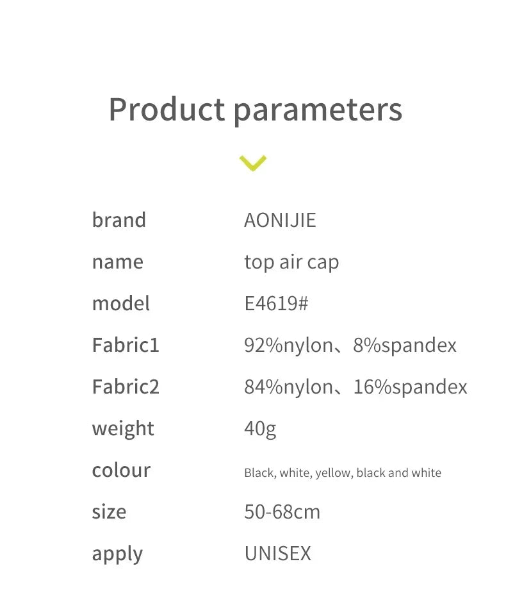The width and height of the screenshot is (506, 591).
Task: Click the name label
Action: (x=118, y=262)
